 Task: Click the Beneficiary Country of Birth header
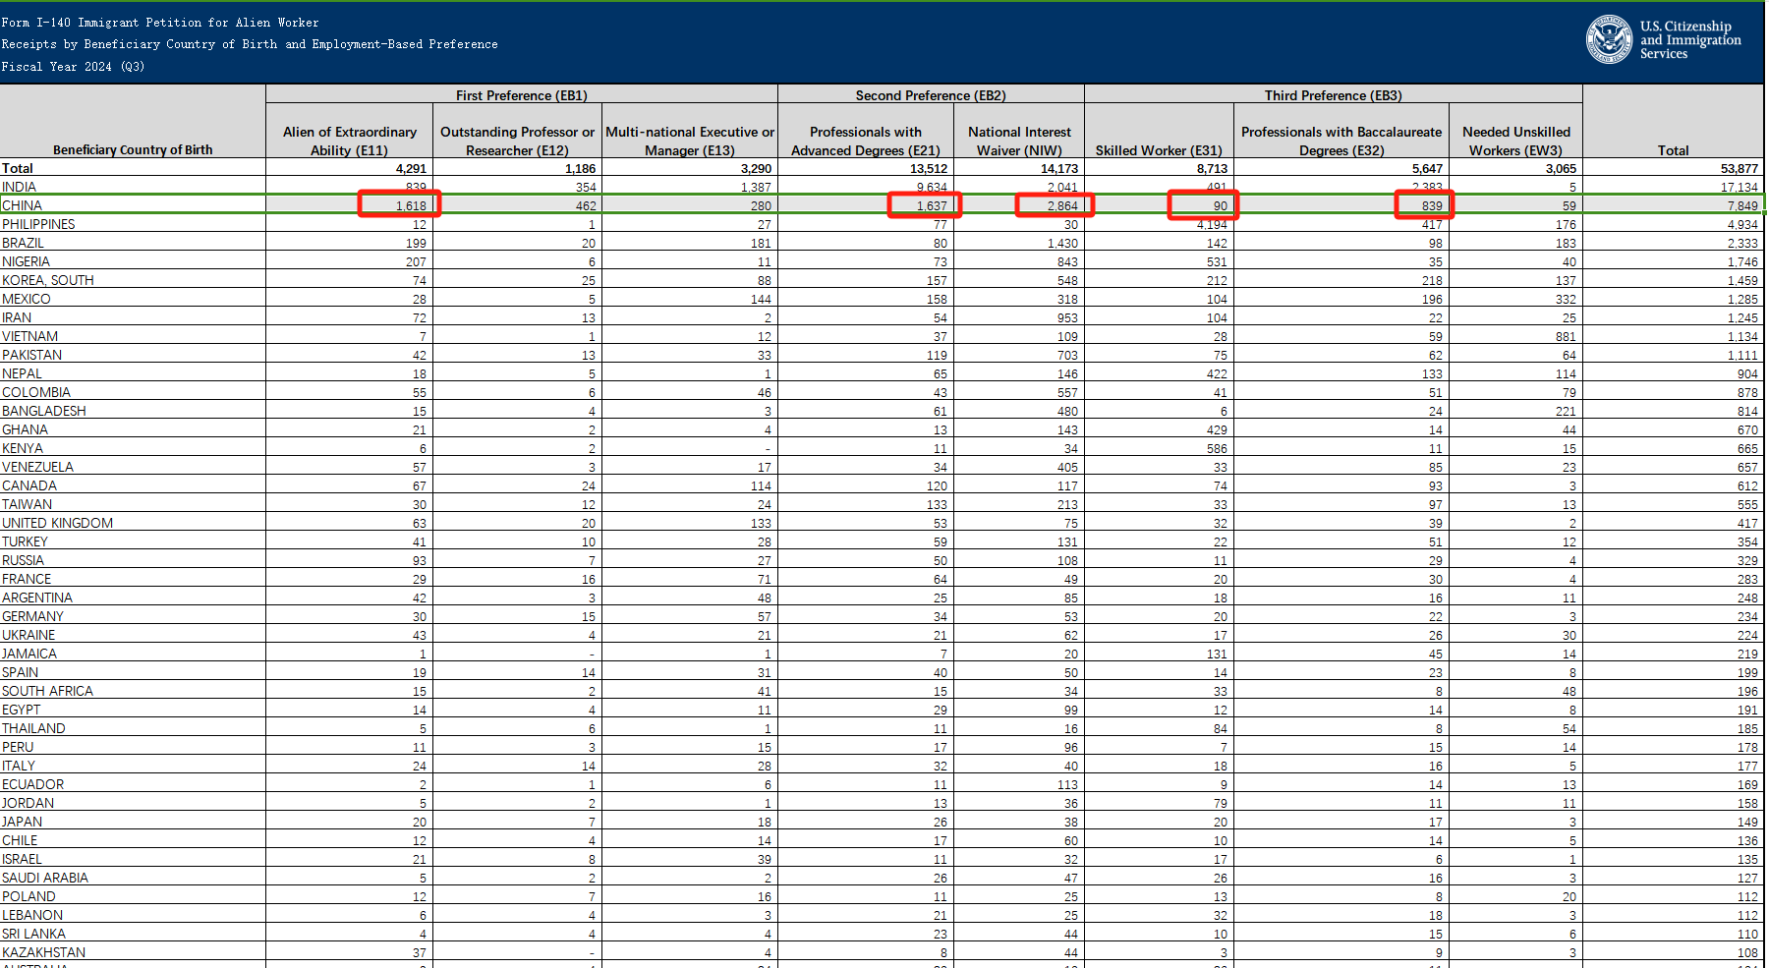pos(133,149)
